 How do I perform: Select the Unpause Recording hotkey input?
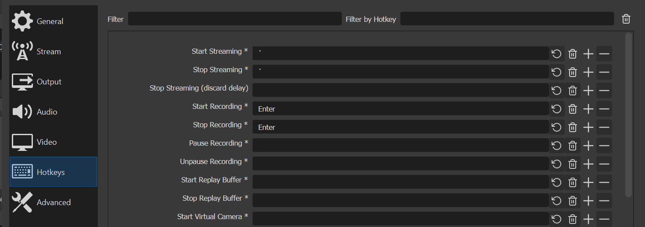click(x=400, y=164)
